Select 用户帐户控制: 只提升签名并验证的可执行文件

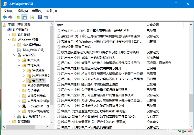[x=93, y=106]
